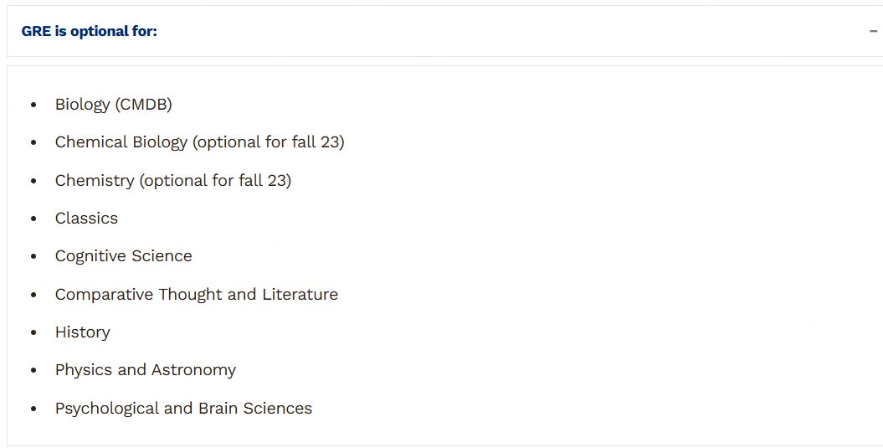Click the bullet next to Chemical Biology
The height and width of the screenshot is (448, 883).
pyautogui.click(x=33, y=143)
